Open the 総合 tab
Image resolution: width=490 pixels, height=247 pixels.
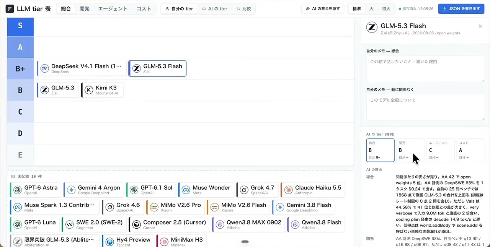click(66, 9)
